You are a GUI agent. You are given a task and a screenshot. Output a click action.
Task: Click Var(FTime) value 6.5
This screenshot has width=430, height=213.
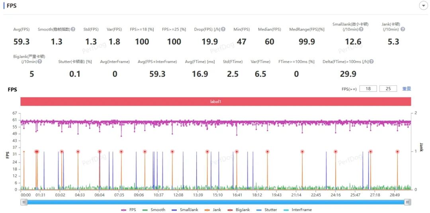coord(260,74)
